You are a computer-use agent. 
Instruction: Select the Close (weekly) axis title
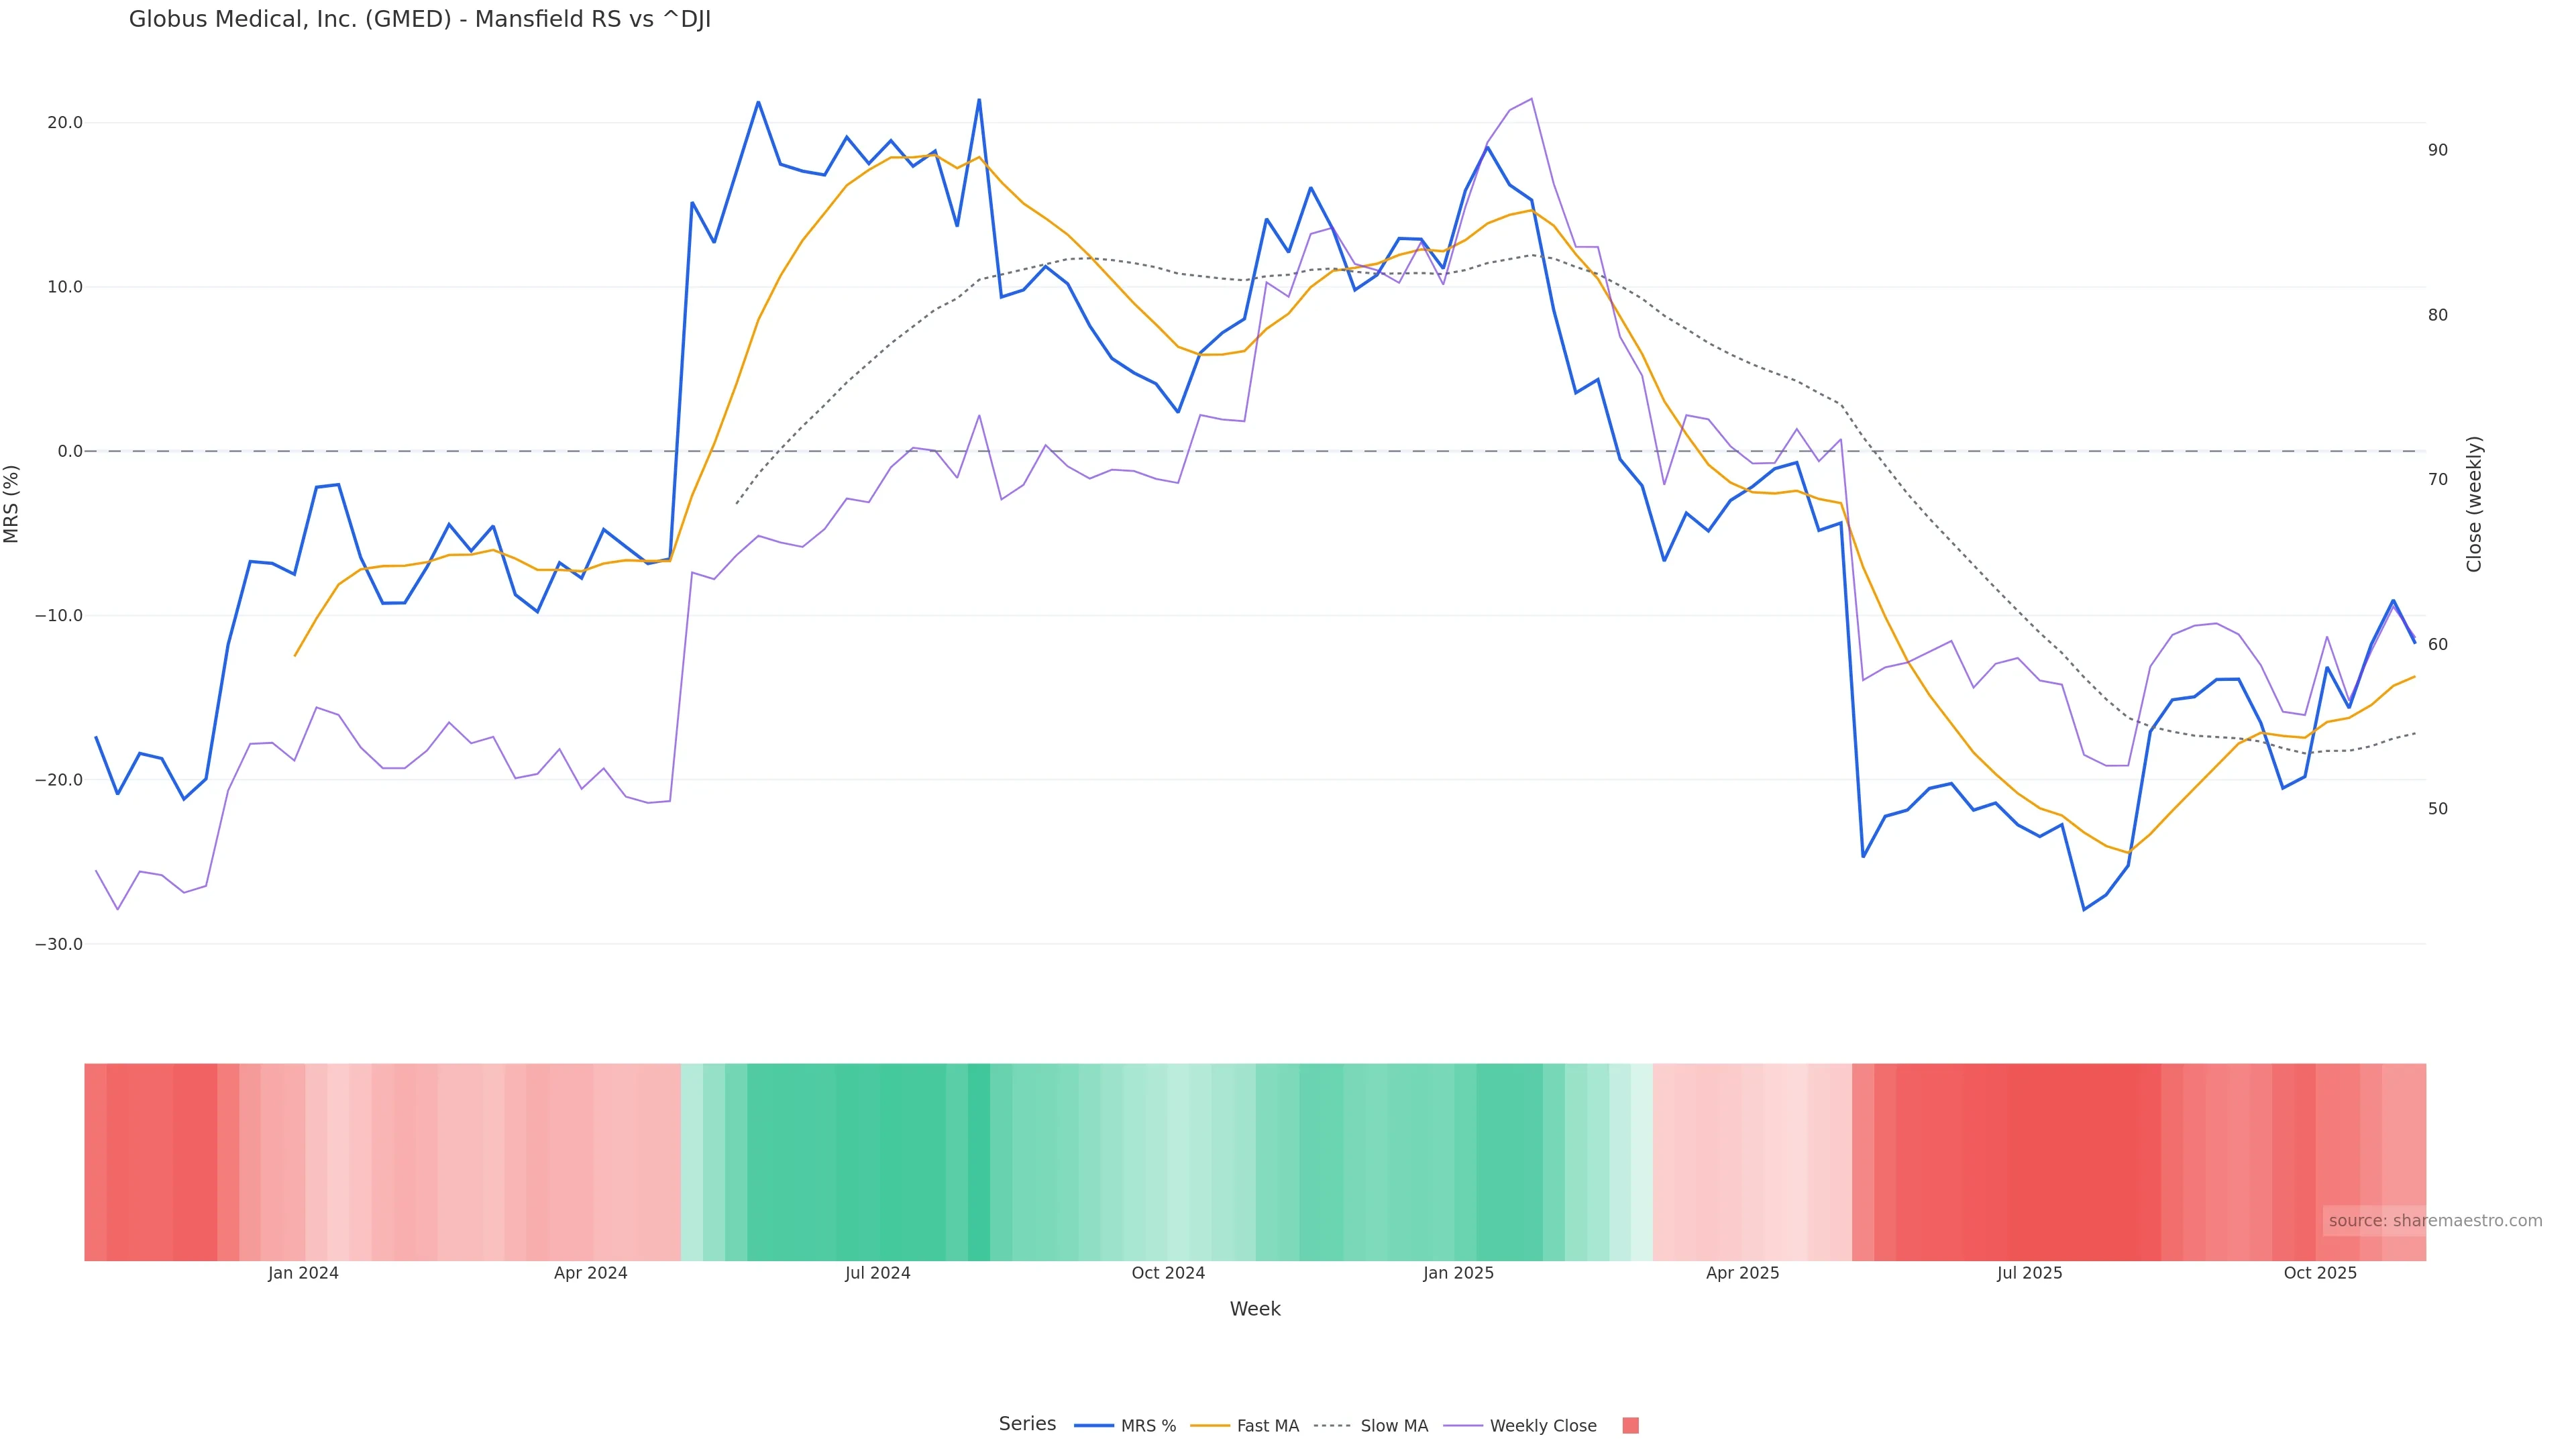pos(2474,504)
